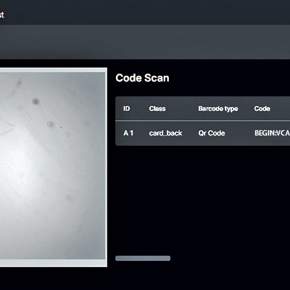Select the Qr Code barcode type cell
The width and height of the screenshot is (290, 290).
pos(211,133)
